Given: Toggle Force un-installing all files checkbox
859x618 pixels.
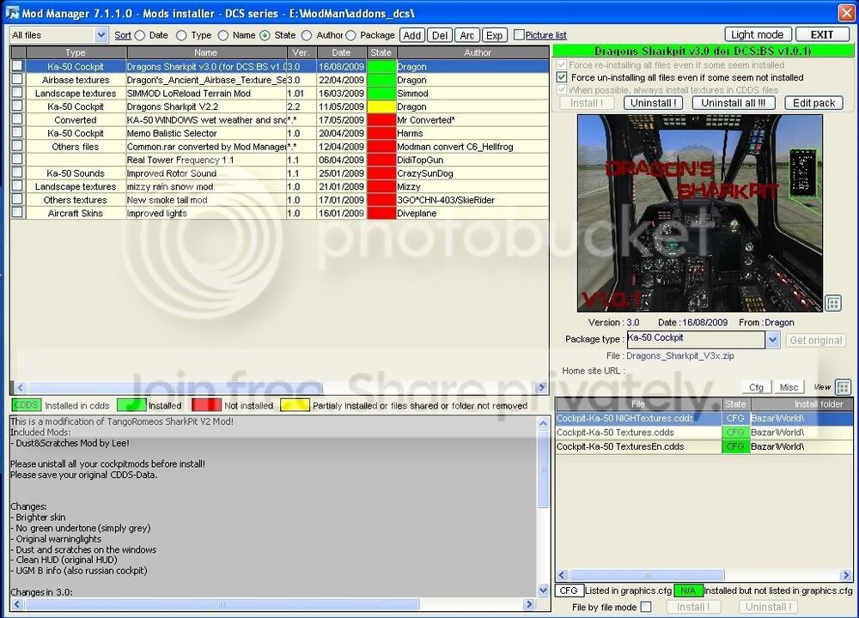Looking at the screenshot, I should click(562, 77).
